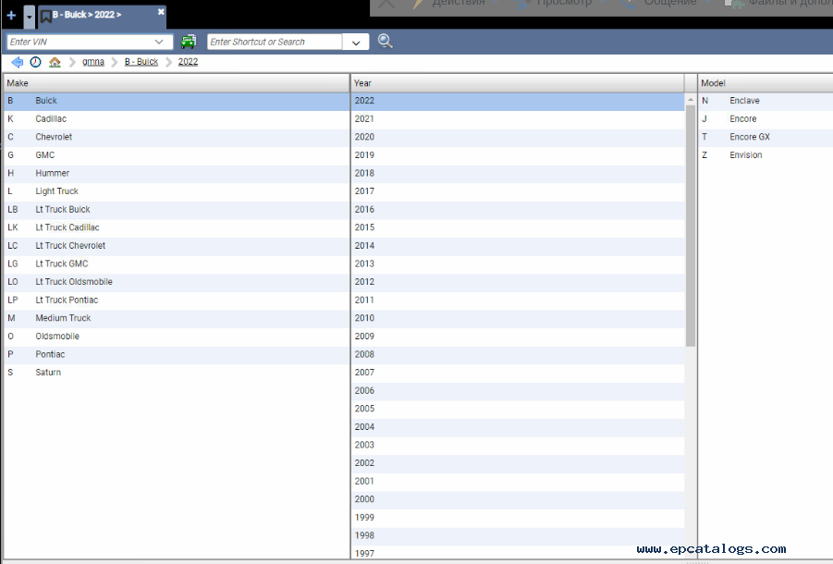This screenshot has width=833, height=564.
Task: Close the 'B - Buick > 2022 >' tab
Action: pos(161,12)
